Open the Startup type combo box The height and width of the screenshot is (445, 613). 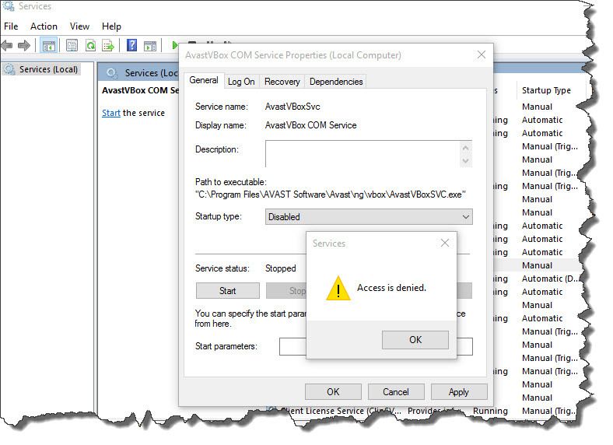(369, 216)
